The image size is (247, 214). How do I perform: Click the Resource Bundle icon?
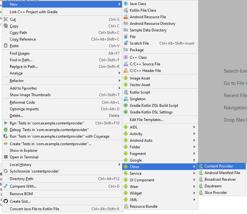(x=126, y=206)
